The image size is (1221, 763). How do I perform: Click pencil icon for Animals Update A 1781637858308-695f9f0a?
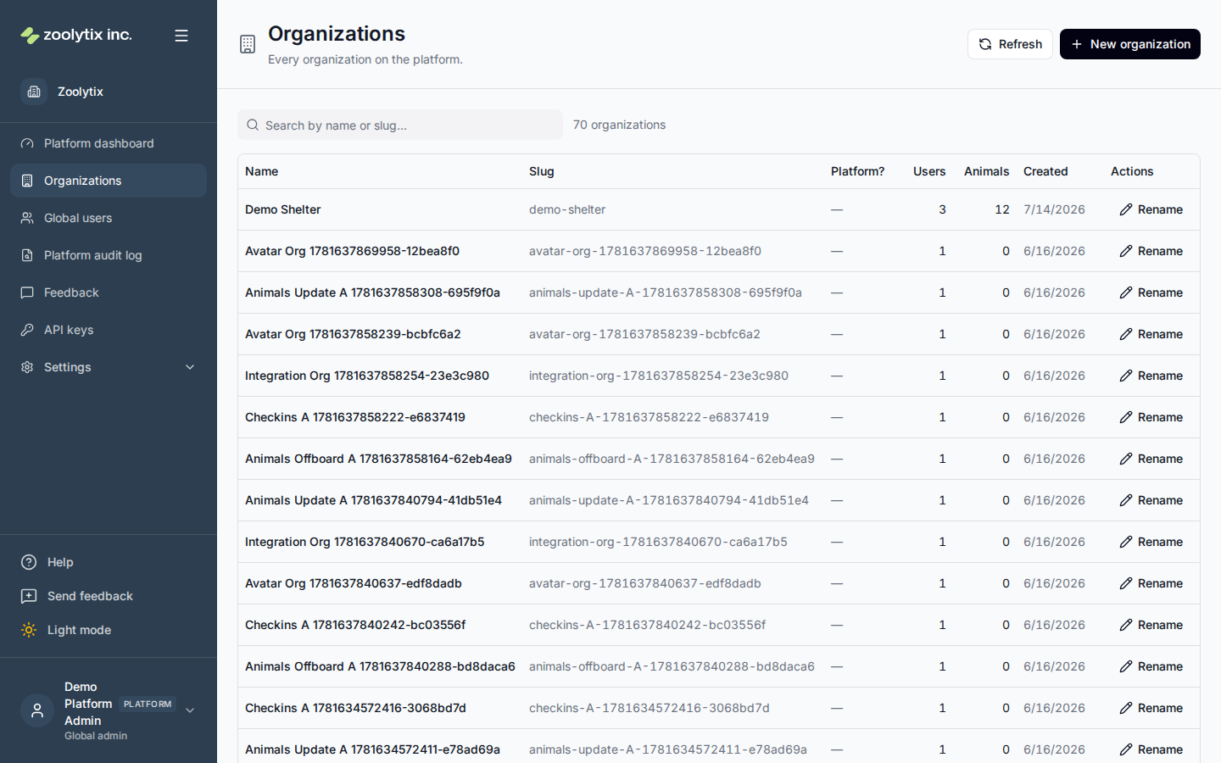click(1126, 292)
